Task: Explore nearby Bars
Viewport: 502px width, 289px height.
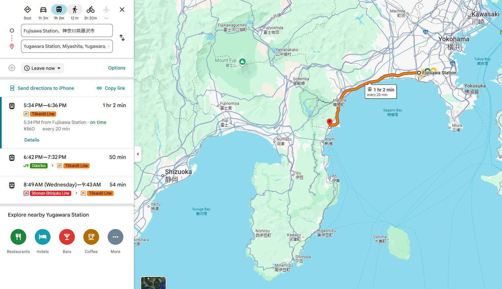Action: tap(67, 237)
